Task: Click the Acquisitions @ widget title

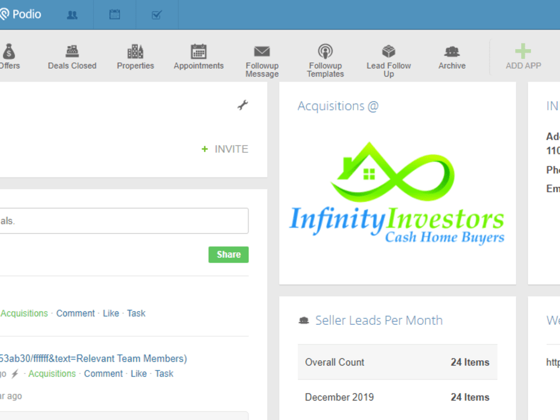Action: point(338,106)
